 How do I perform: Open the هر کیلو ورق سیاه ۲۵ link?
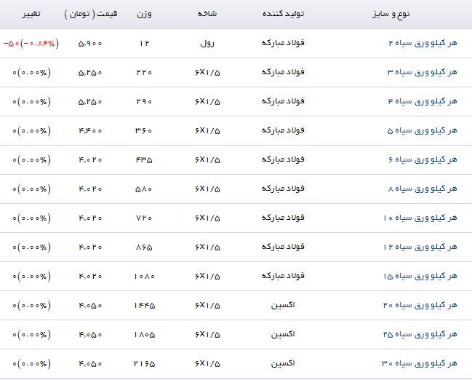tap(420, 334)
